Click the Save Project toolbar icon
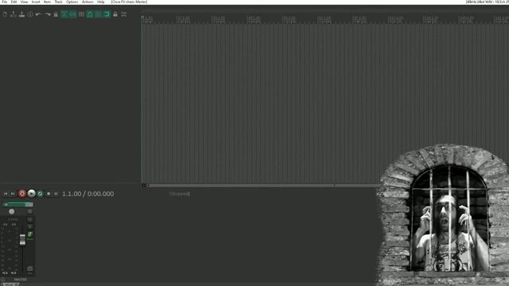Screen dimensions: 509x286 (x=21, y=14)
